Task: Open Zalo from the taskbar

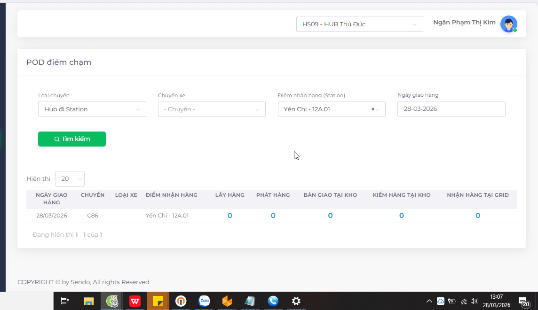Action: [x=204, y=301]
